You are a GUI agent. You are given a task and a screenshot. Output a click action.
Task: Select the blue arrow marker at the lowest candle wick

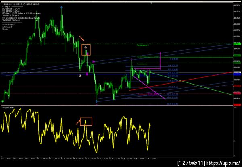pos(97,101)
